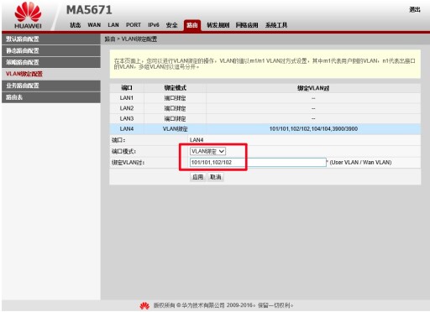Click the 退出 logout link
Viewport: 430px width, 312px height.
415,10
